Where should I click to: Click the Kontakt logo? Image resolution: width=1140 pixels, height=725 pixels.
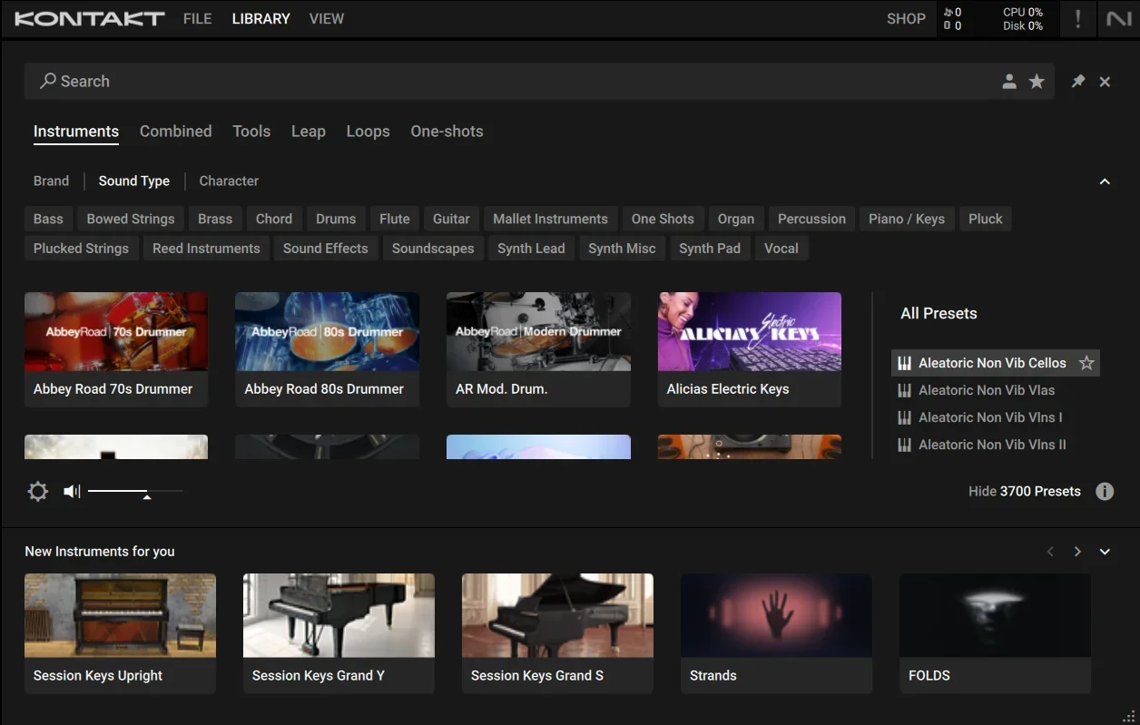coord(90,18)
